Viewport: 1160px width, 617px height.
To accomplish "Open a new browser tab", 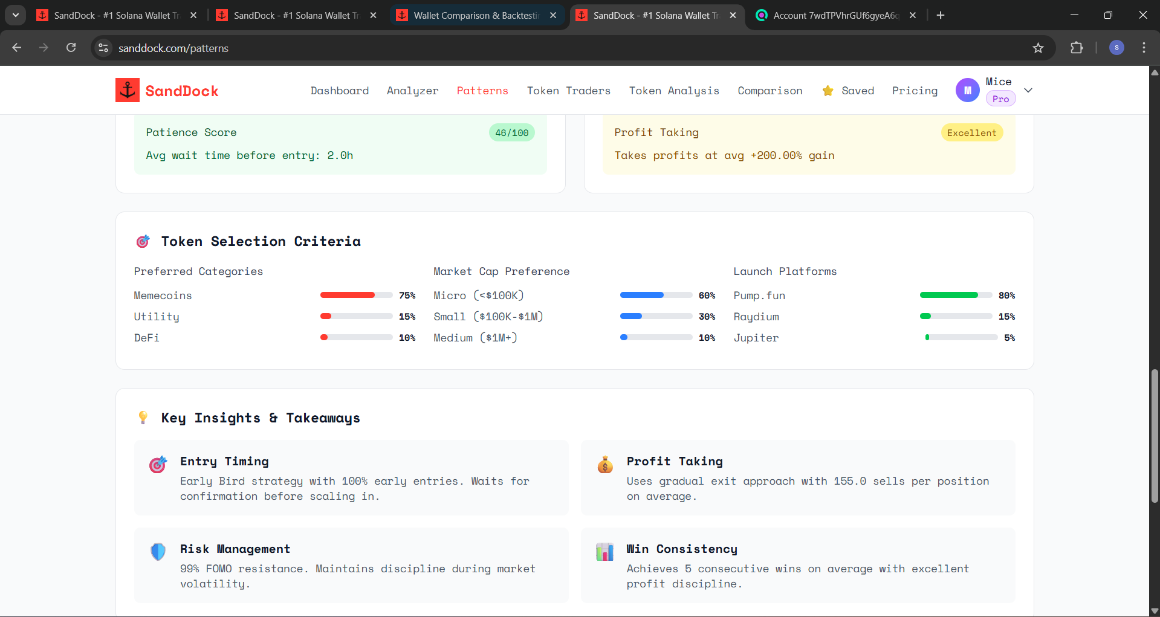I will (941, 15).
